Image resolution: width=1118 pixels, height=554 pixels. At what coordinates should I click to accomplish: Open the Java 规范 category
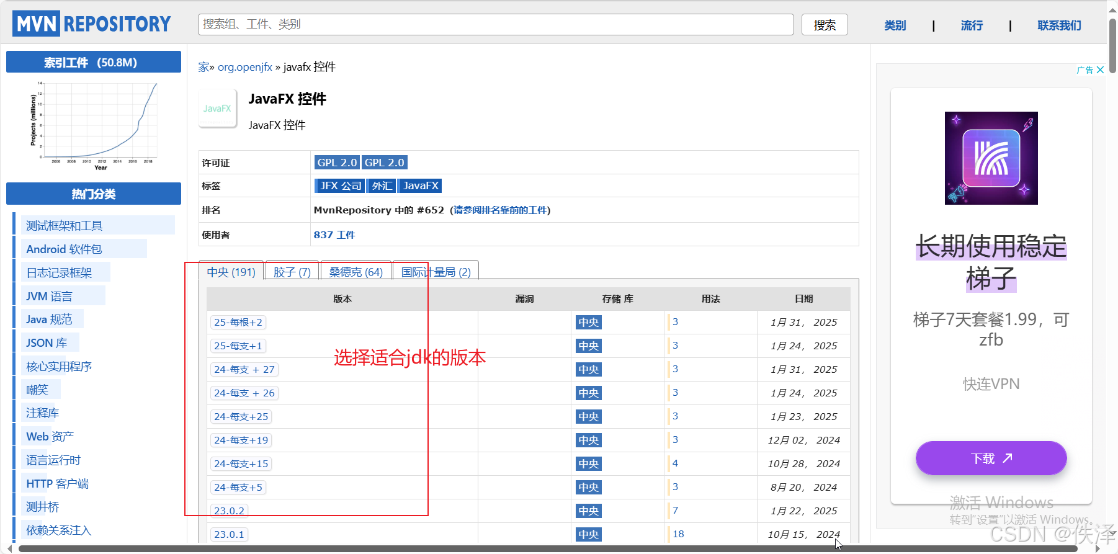49,319
